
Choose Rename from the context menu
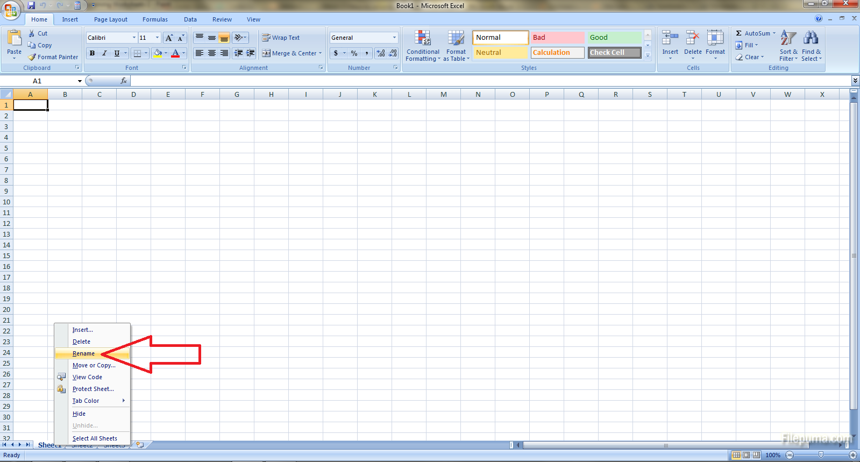point(93,353)
